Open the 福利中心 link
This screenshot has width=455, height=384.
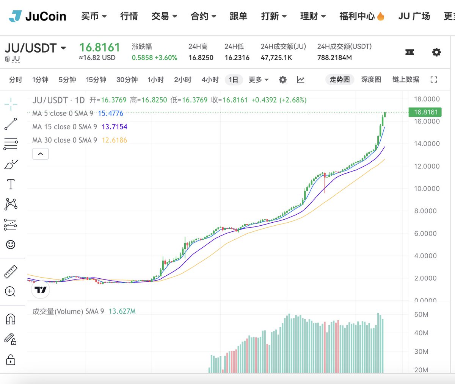click(361, 16)
